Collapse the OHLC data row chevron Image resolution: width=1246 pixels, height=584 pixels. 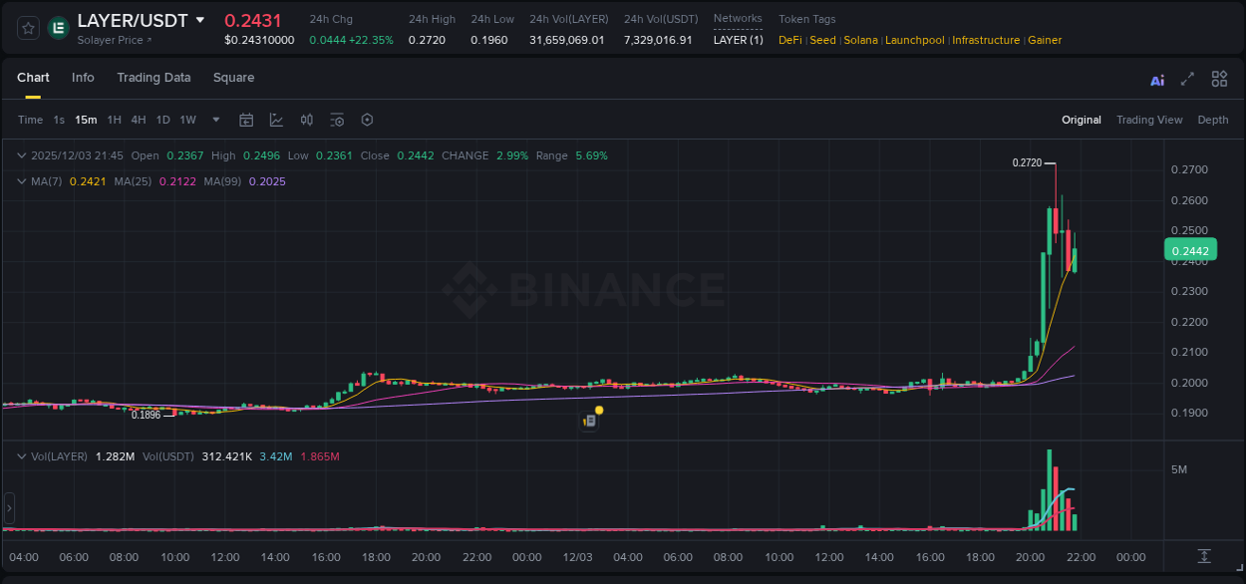tap(20, 155)
